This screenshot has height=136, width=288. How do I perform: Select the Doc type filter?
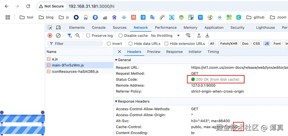pyautogui.click(x=245, y=44)
